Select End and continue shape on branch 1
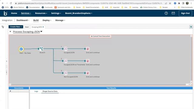The image size is (194, 109). pyautogui.click(x=88, y=49)
